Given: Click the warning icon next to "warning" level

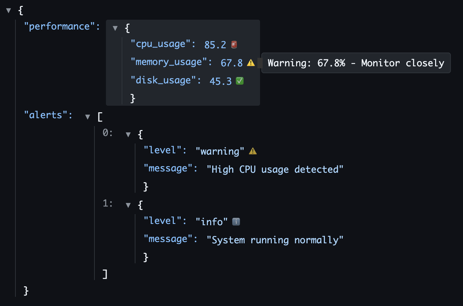Looking at the screenshot, I should tap(252, 151).
